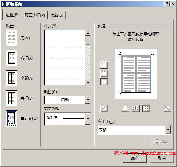
Task: Close the 边框和底纹 dialog
Action: tap(173, 4)
